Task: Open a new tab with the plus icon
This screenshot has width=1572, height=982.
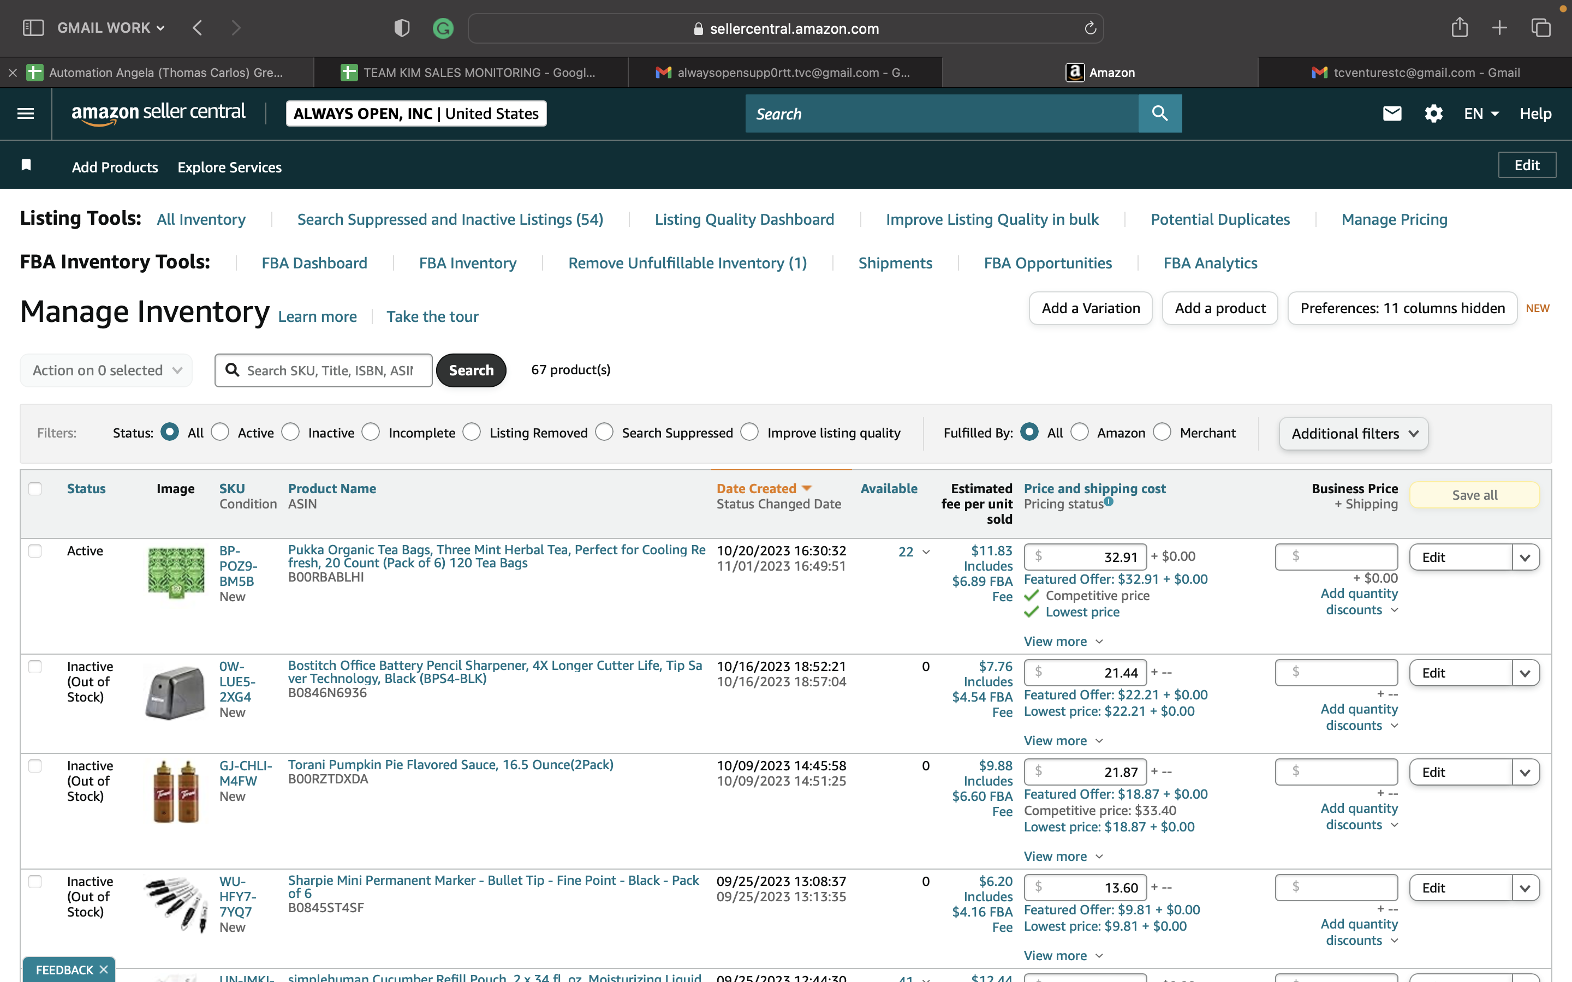Action: (x=1499, y=28)
